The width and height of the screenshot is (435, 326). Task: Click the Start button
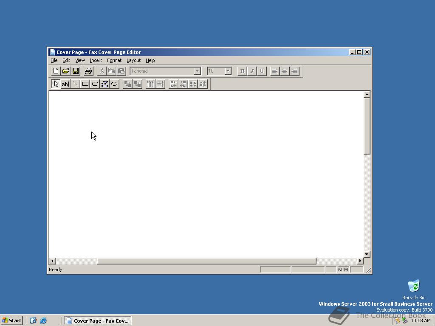tap(11, 320)
